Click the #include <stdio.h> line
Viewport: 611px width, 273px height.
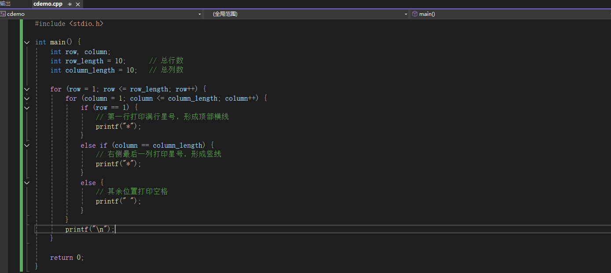69,23
